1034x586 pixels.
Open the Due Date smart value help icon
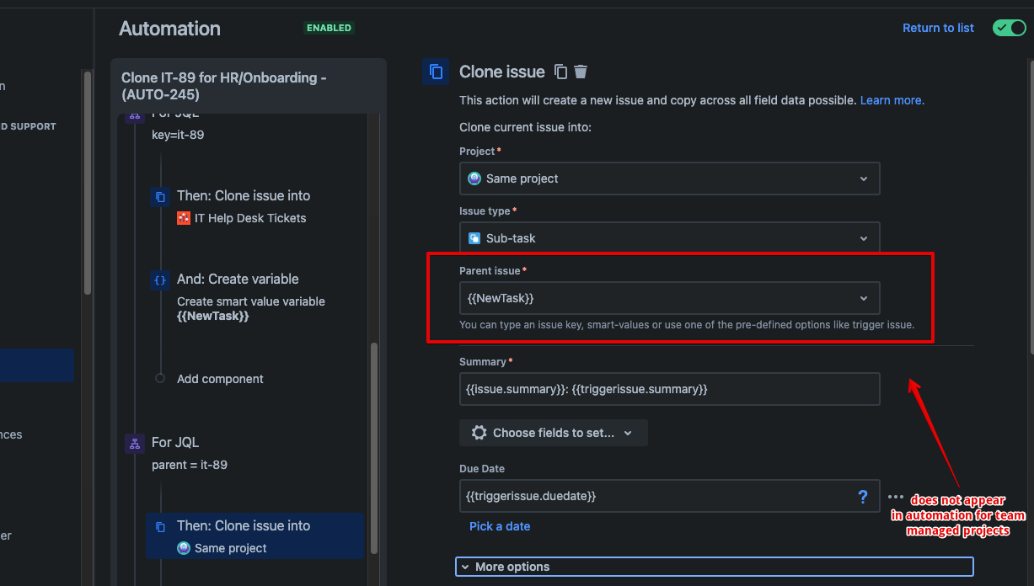pyautogui.click(x=862, y=497)
